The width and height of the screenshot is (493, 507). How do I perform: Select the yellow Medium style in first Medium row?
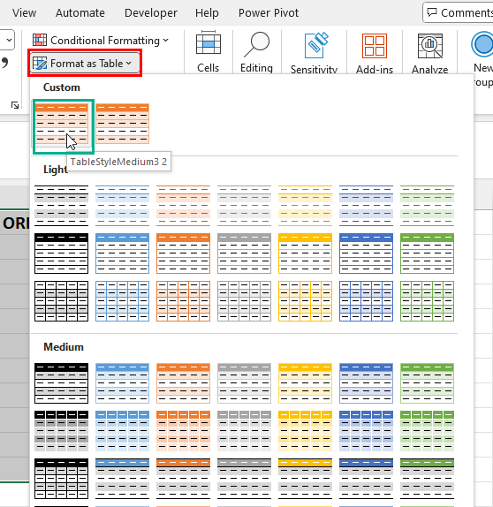[x=305, y=383]
